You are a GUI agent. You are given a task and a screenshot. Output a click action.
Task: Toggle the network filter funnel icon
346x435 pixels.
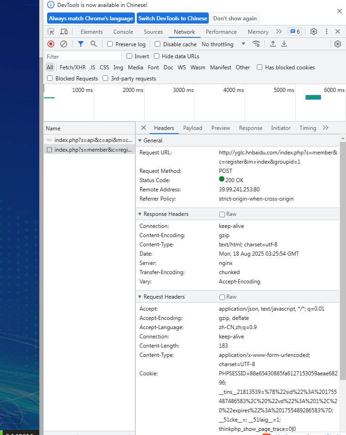tap(80, 44)
